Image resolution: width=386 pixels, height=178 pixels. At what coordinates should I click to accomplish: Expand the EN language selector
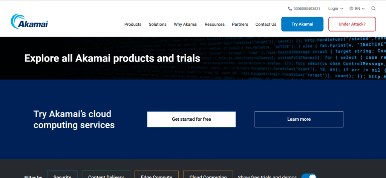pos(360,9)
